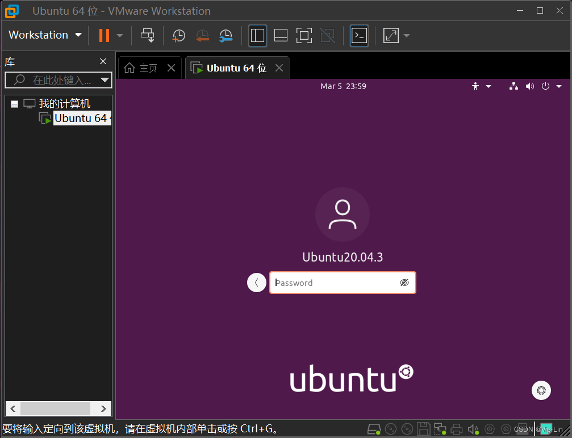Click the network adapter status icon

click(440, 429)
